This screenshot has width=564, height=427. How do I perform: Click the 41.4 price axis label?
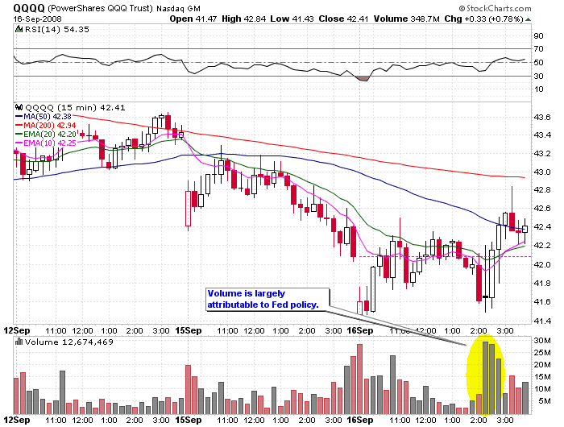coord(542,321)
